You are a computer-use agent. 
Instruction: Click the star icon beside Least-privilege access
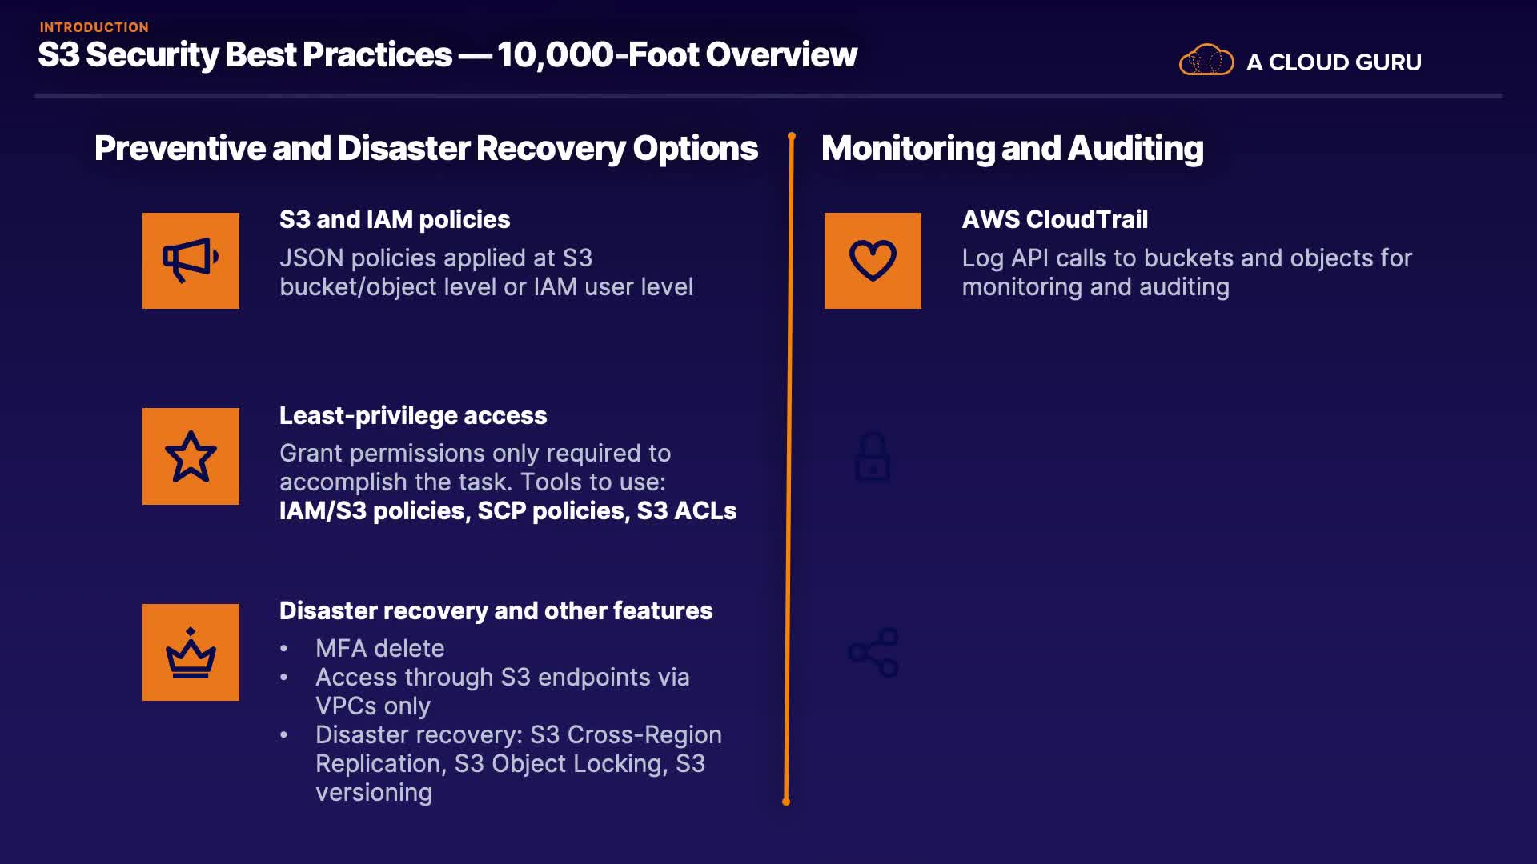(191, 457)
